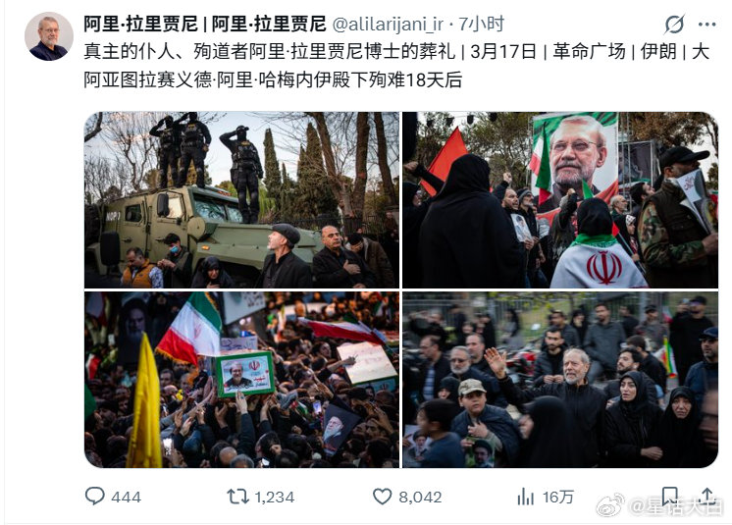Screen dimensions: 732x525
Task: Open photo of elderly man raising hand
Action: tap(560, 380)
